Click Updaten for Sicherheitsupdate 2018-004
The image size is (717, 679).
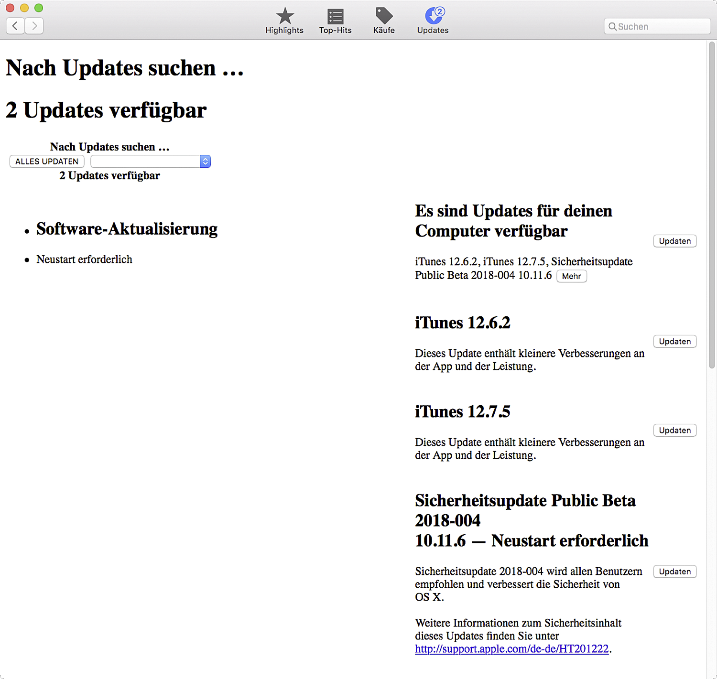coord(674,572)
